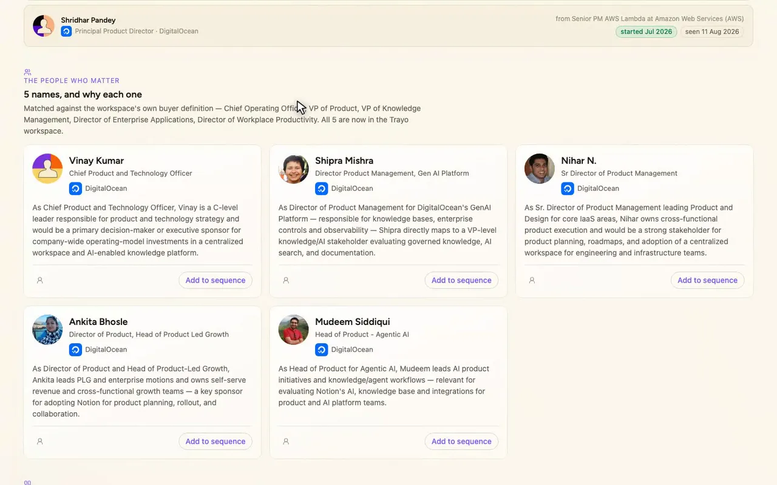Screen dimensions: 777x485
Task: Click DigitalOcean logo beside Principal Product Director
Action: (66, 31)
